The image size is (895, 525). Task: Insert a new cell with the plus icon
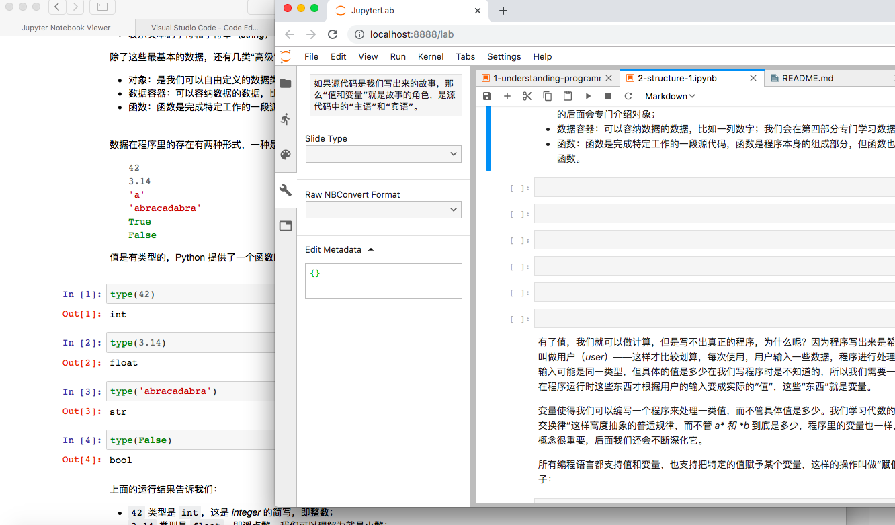point(507,96)
